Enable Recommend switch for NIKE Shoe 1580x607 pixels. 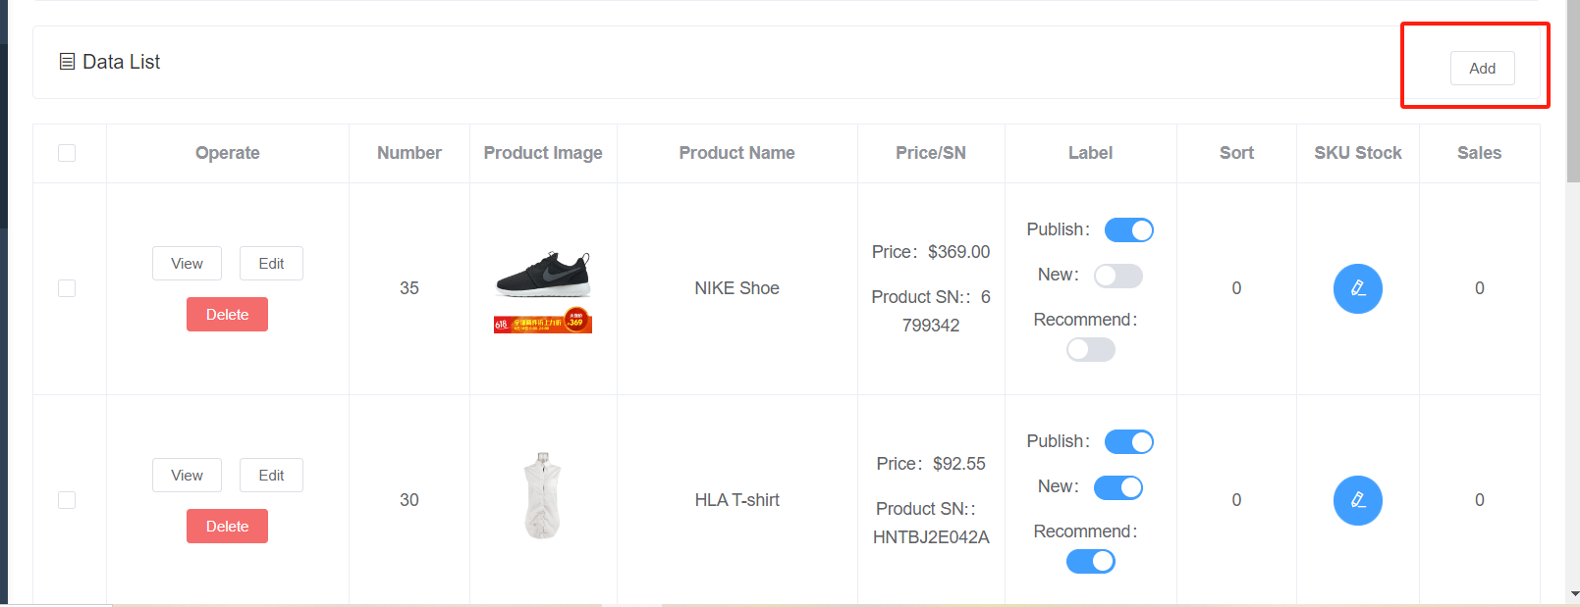[1090, 349]
